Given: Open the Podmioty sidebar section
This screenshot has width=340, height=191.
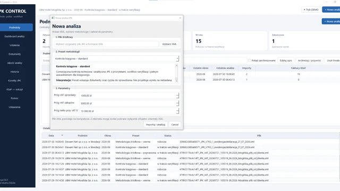Looking at the screenshot, I should point(15,28).
